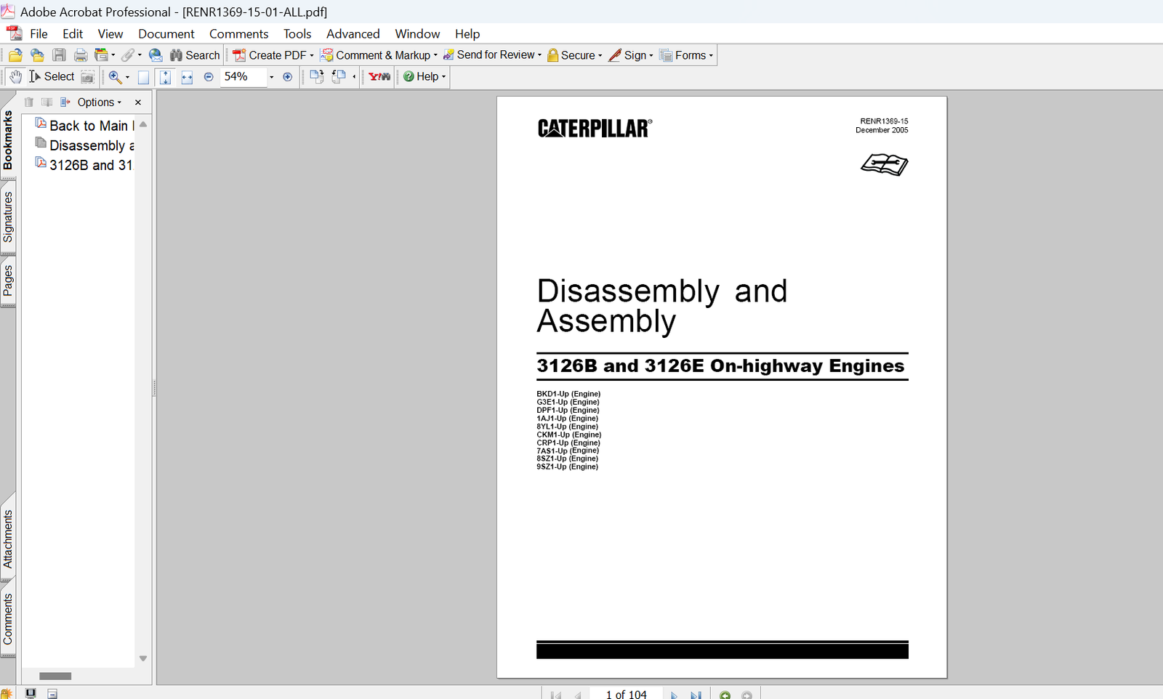This screenshot has width=1163, height=699.
Task: Click the Open file folder icon
Action: coord(15,55)
